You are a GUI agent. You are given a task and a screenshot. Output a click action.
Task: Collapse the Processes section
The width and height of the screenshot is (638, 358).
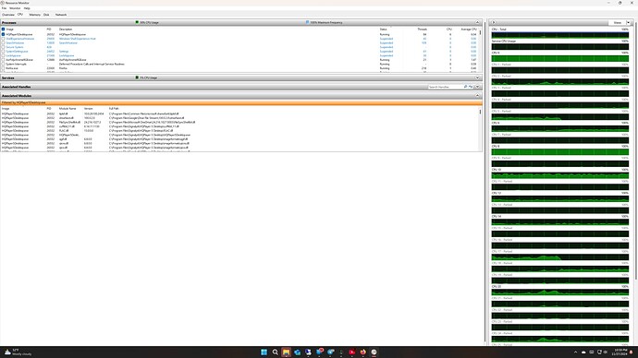click(x=477, y=23)
